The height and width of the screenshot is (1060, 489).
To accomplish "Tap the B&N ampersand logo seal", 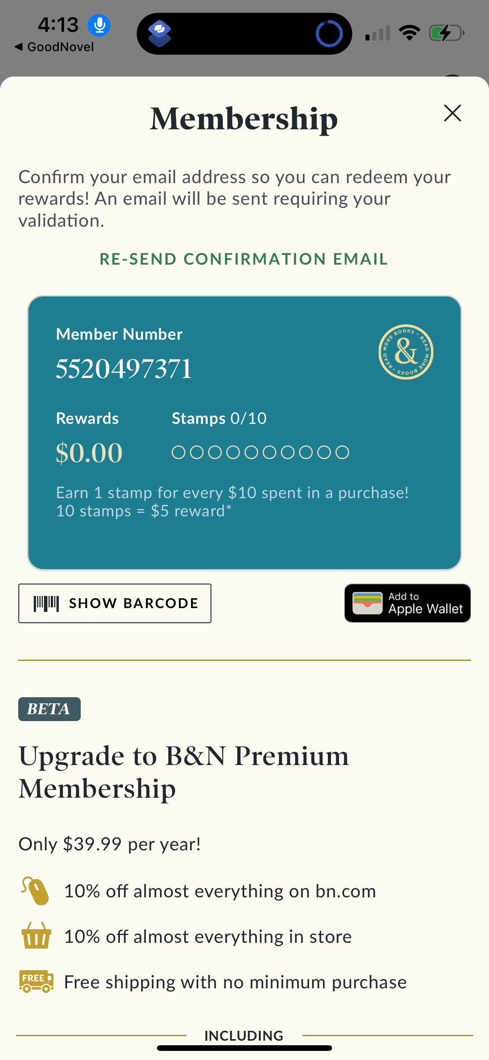I will click(x=406, y=352).
